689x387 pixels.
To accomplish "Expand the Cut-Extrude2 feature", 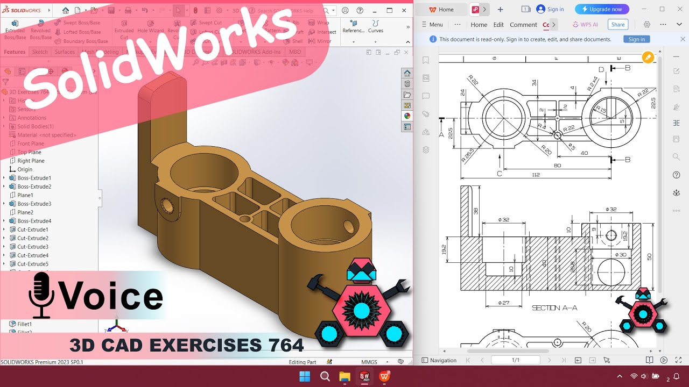I will [4, 238].
